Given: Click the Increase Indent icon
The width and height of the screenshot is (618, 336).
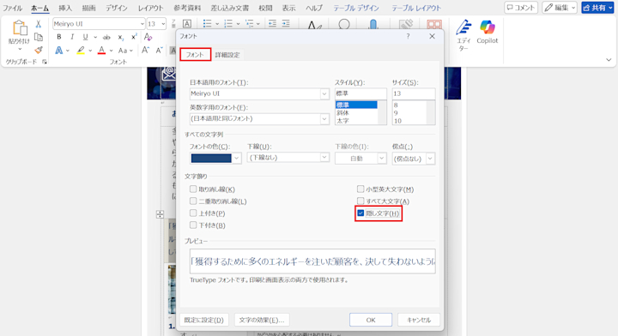Looking at the screenshot, I should 286,24.
